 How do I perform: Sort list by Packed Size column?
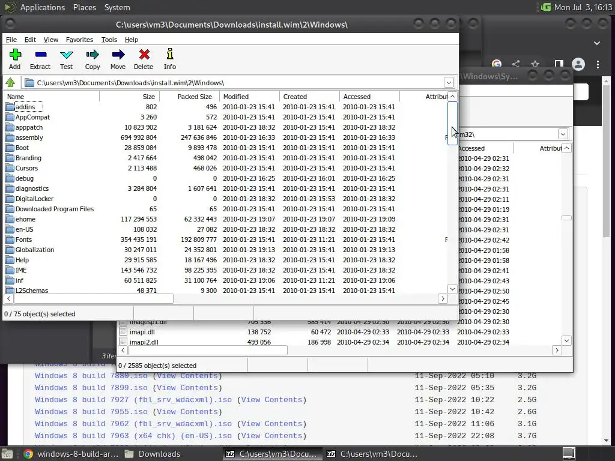[190, 97]
